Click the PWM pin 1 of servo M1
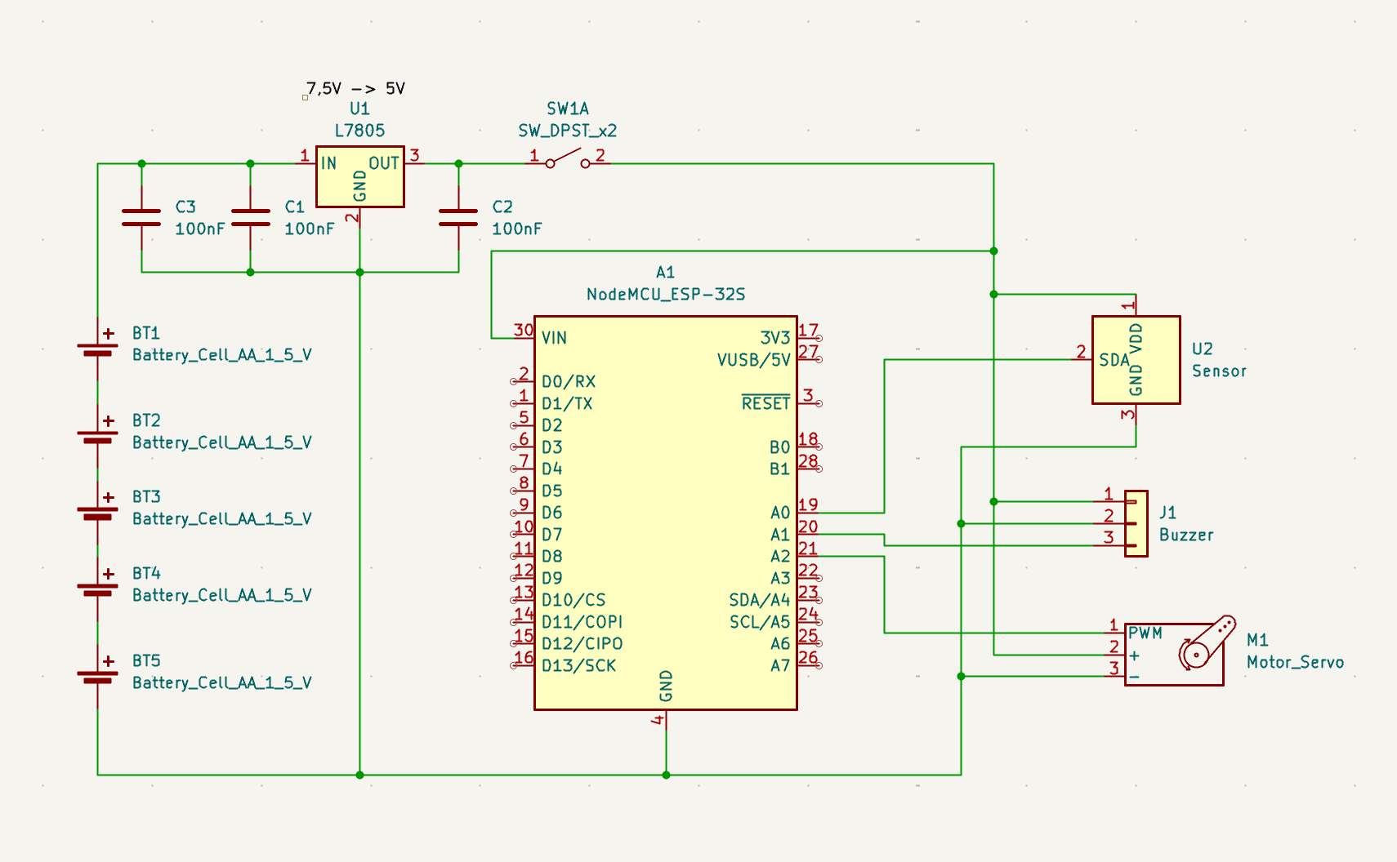The height and width of the screenshot is (862, 1397). pyautogui.click(x=1114, y=632)
